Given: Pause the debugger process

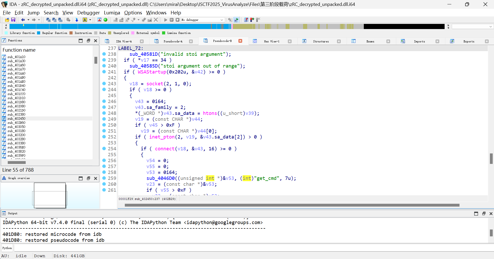Looking at the screenshot, I should 172,20.
